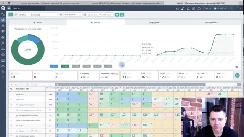This screenshot has width=244, height=137.
Task: Click the info circle icon in header
Action: click(199, 8)
